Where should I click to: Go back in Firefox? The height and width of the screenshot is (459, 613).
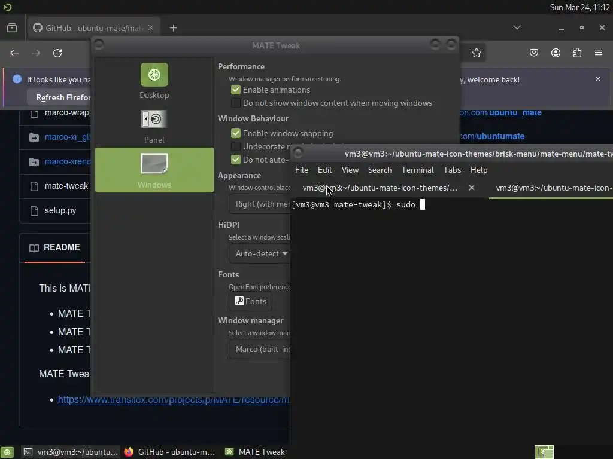tap(14, 53)
